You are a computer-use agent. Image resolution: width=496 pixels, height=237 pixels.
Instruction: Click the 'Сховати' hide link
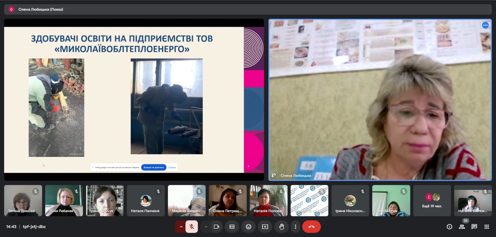tap(172, 167)
